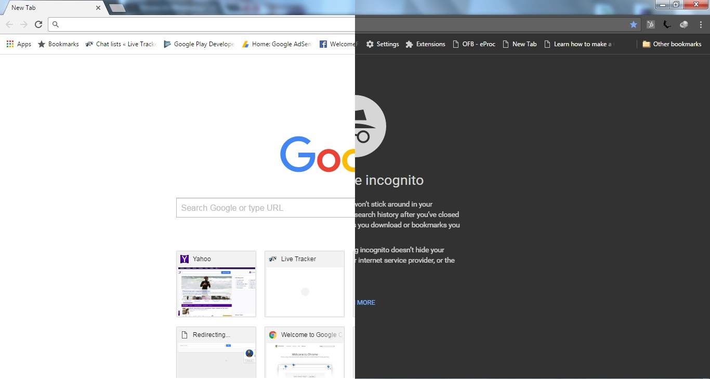
Task: Close the New Tab tab
Action: coord(98,8)
